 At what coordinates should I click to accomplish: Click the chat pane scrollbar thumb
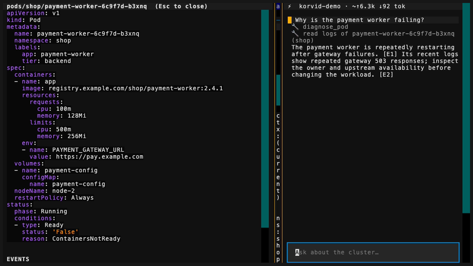pyautogui.click(x=466, y=108)
